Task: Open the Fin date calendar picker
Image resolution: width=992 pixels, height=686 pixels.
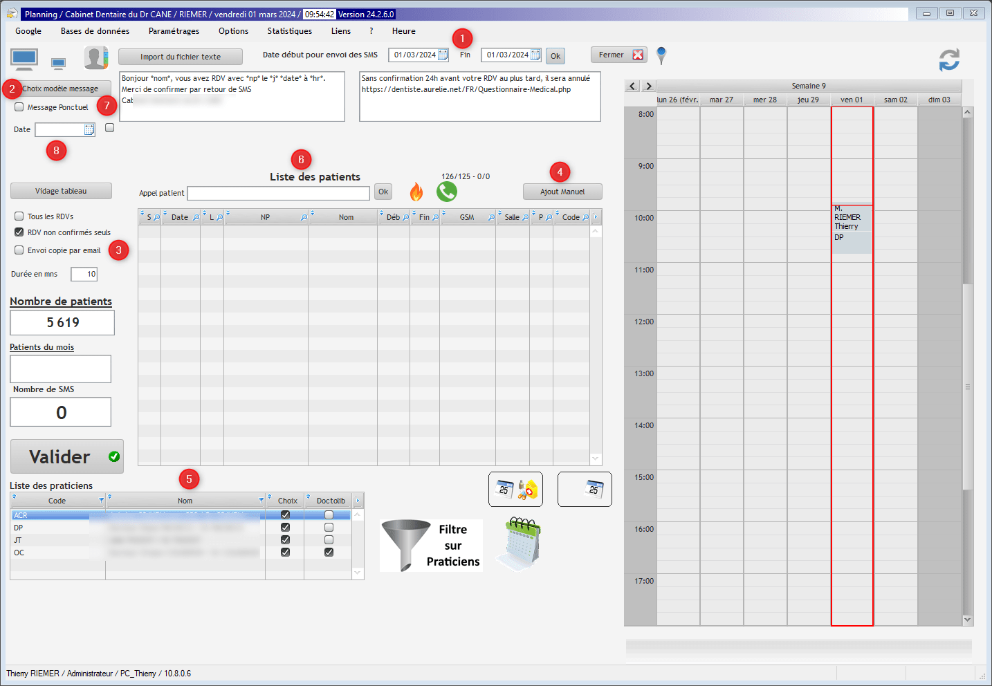Action: 535,55
